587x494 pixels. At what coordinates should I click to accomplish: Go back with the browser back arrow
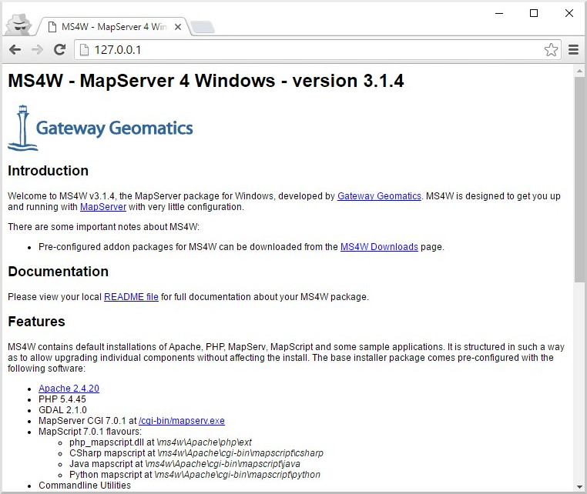[15, 50]
